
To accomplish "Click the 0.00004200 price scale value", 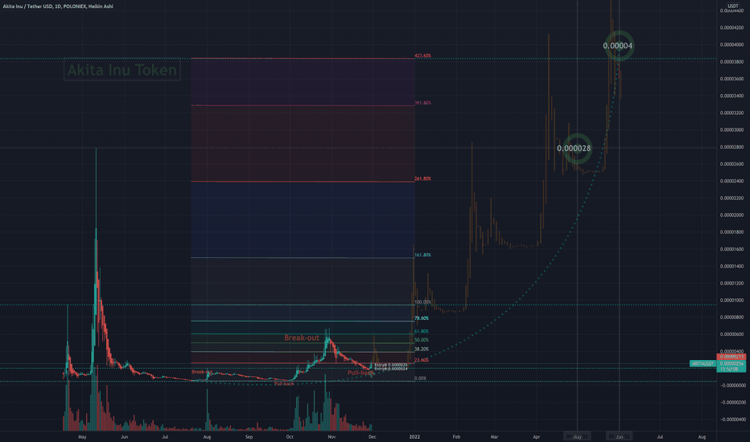I will point(731,27).
